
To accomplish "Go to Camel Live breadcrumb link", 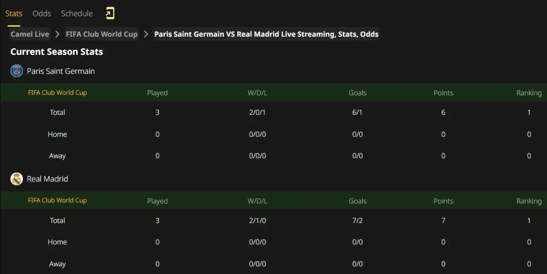I will (x=30, y=34).
